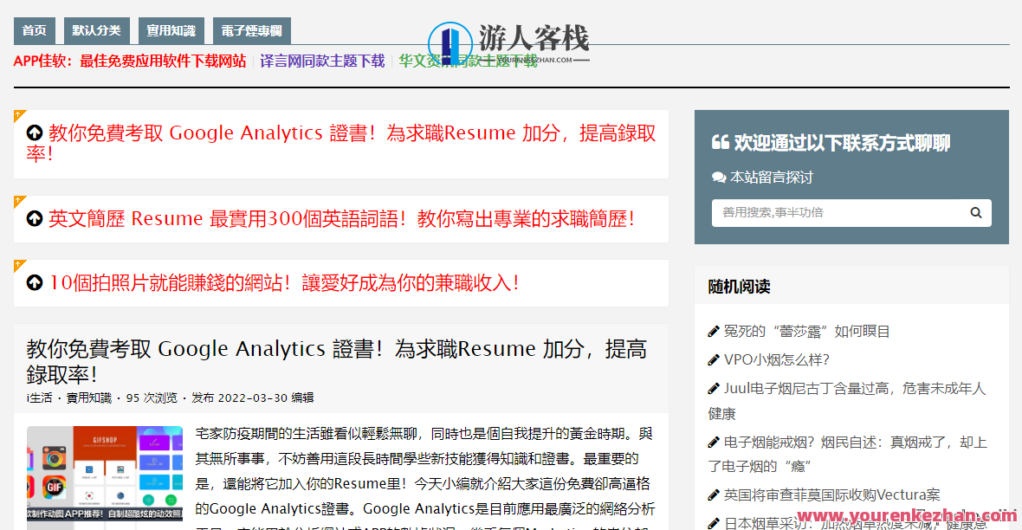Click the speech bubble icon beside 本站留言探讨
The width and height of the screenshot is (1022, 530).
718,177
